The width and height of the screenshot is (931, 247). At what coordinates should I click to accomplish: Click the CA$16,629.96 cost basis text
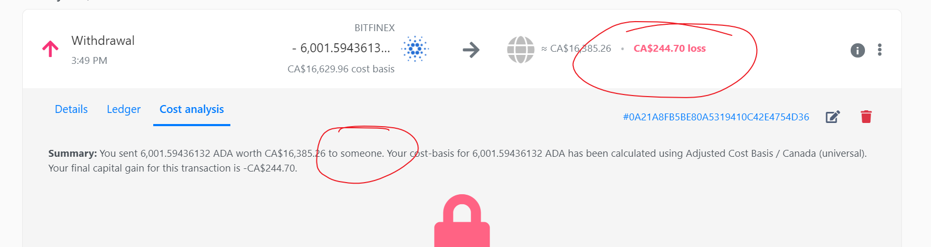coord(341,69)
